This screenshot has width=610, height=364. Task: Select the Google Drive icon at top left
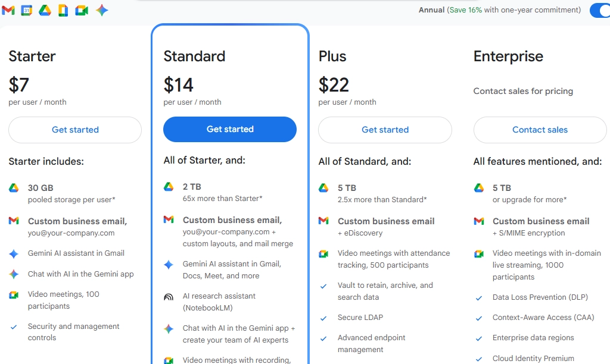pyautogui.click(x=45, y=10)
